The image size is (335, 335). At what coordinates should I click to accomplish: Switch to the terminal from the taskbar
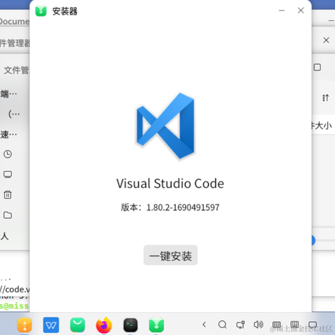[x=131, y=325]
